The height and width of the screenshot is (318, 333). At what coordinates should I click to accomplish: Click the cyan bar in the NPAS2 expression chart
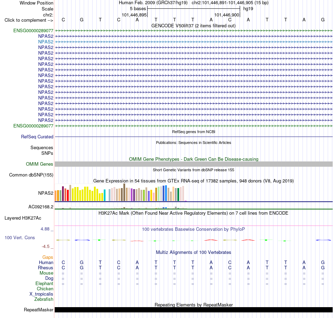[104, 195]
